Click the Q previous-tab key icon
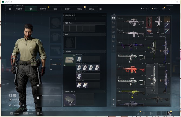Screen dimensions: 181x117 tap(10, 9)
